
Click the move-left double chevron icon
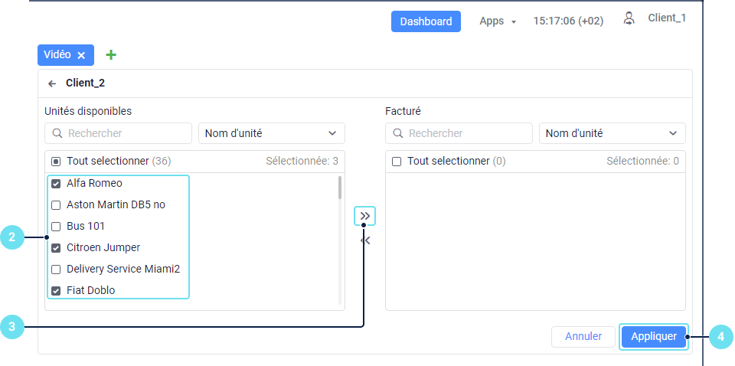tap(365, 240)
